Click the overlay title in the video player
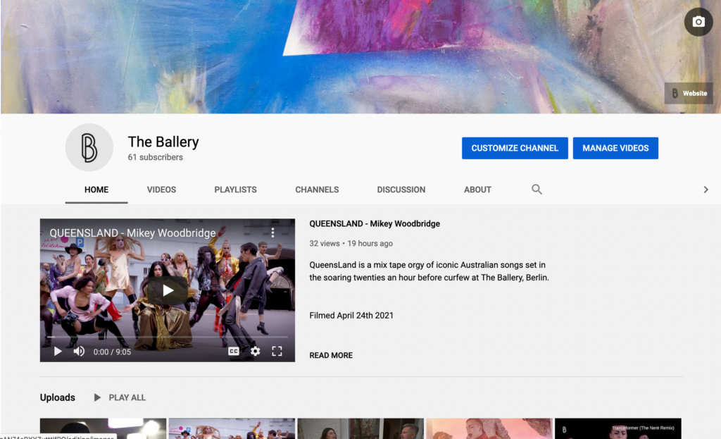The height and width of the screenshot is (439, 721). 132,233
